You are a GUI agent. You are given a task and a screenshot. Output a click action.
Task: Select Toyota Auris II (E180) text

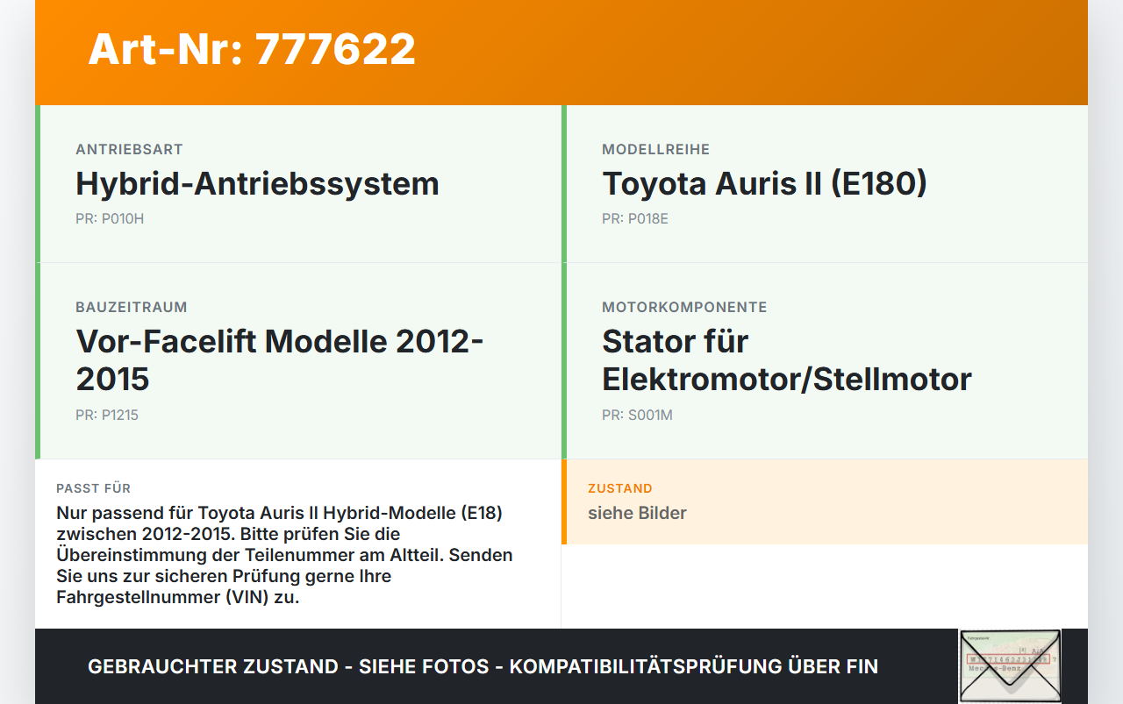(764, 183)
